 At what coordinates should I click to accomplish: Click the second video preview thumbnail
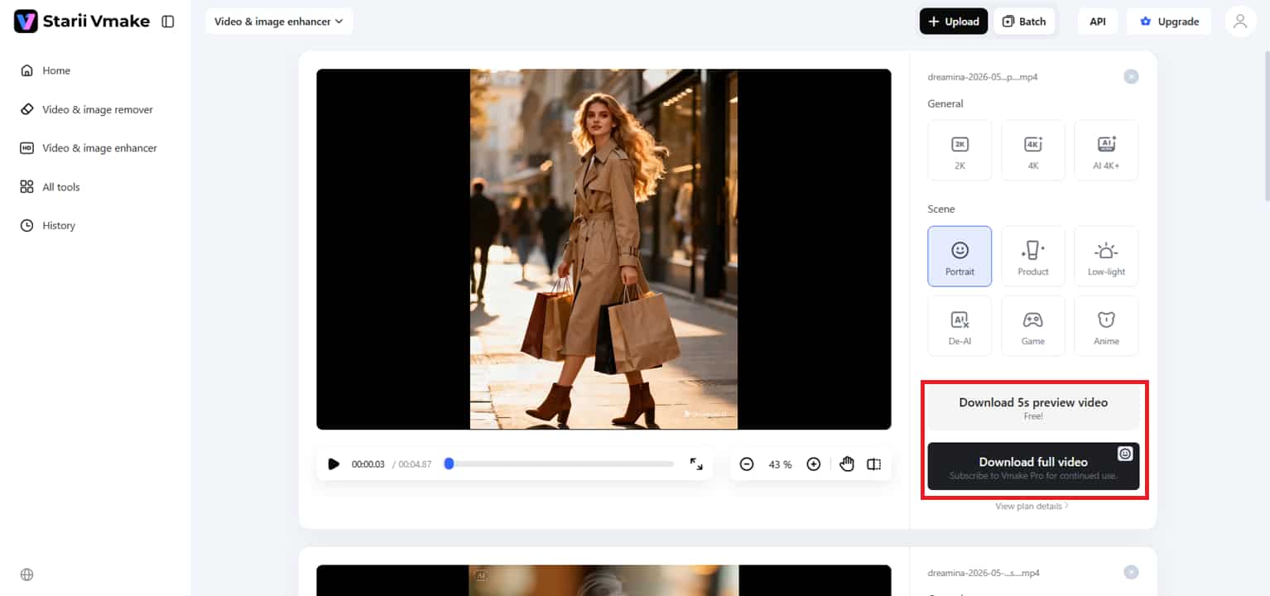tap(604, 580)
